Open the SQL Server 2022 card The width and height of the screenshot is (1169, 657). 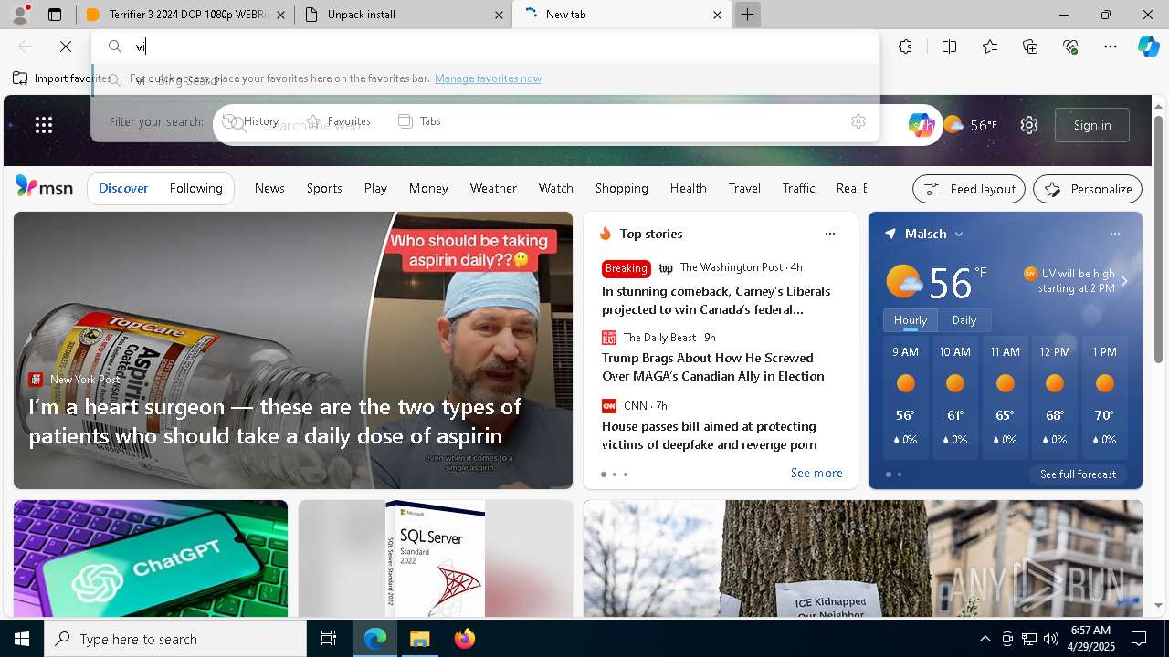(x=436, y=558)
